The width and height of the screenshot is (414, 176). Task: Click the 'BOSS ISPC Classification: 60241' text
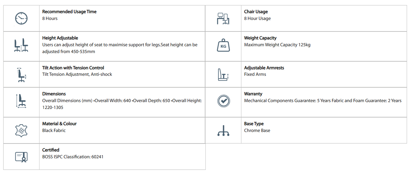tap(73, 157)
